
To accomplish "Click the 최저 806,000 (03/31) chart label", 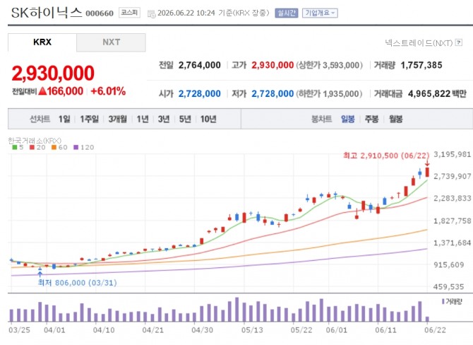I will click(x=77, y=283).
